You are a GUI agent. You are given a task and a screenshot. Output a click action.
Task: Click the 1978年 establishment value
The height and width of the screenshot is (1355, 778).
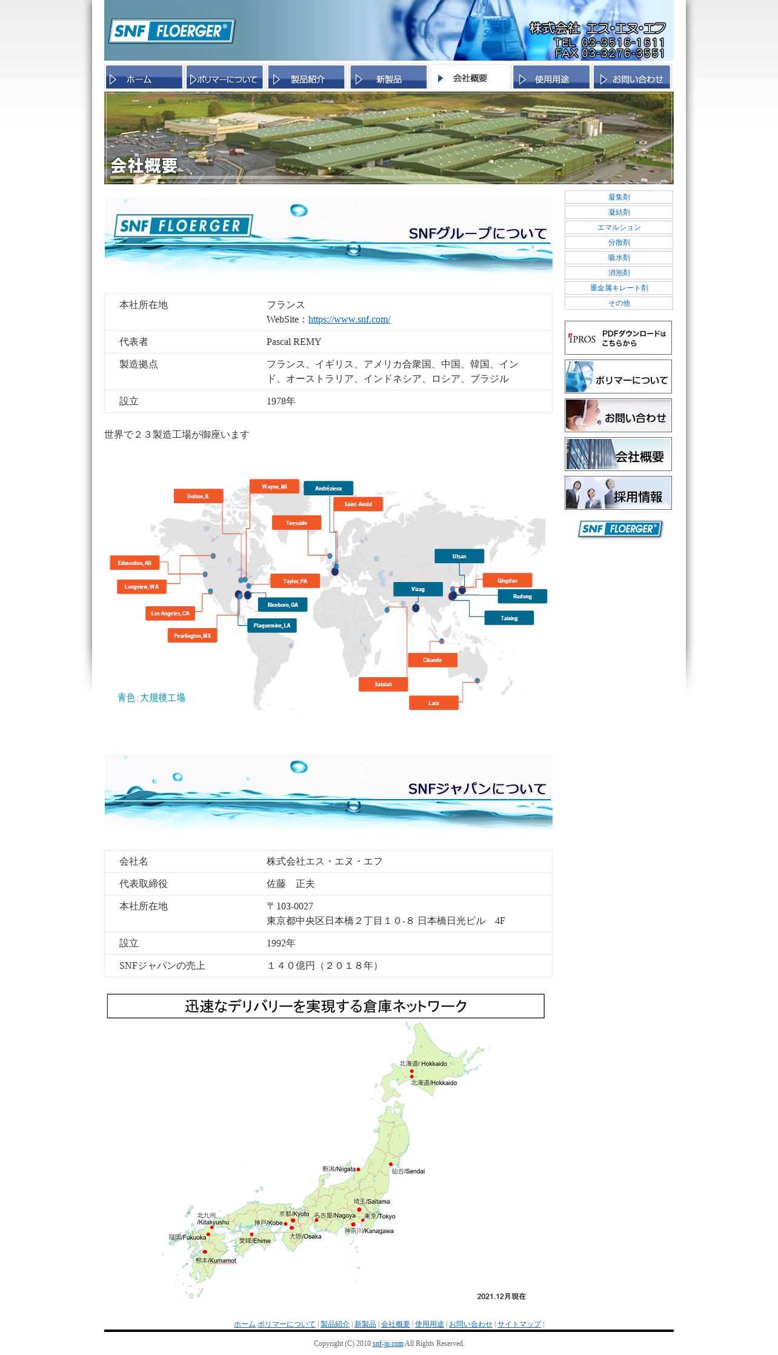pyautogui.click(x=281, y=401)
